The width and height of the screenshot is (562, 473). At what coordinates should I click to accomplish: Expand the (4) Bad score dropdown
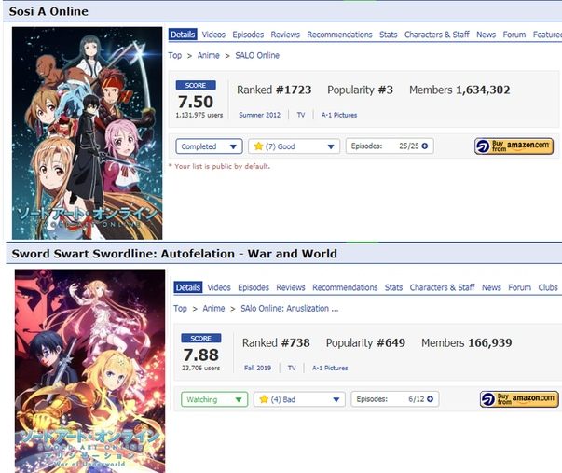[x=299, y=399]
